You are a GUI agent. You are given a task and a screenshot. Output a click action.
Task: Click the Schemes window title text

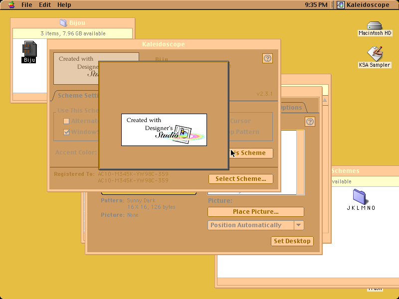point(345,171)
